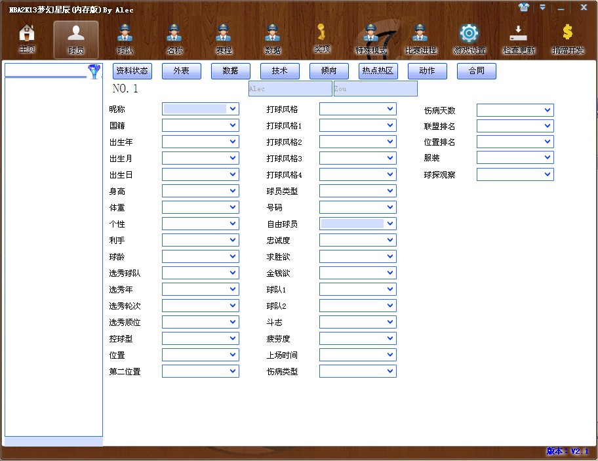The height and width of the screenshot is (461, 598).
Task: Click the first name field showing Alec
Action: [290, 89]
